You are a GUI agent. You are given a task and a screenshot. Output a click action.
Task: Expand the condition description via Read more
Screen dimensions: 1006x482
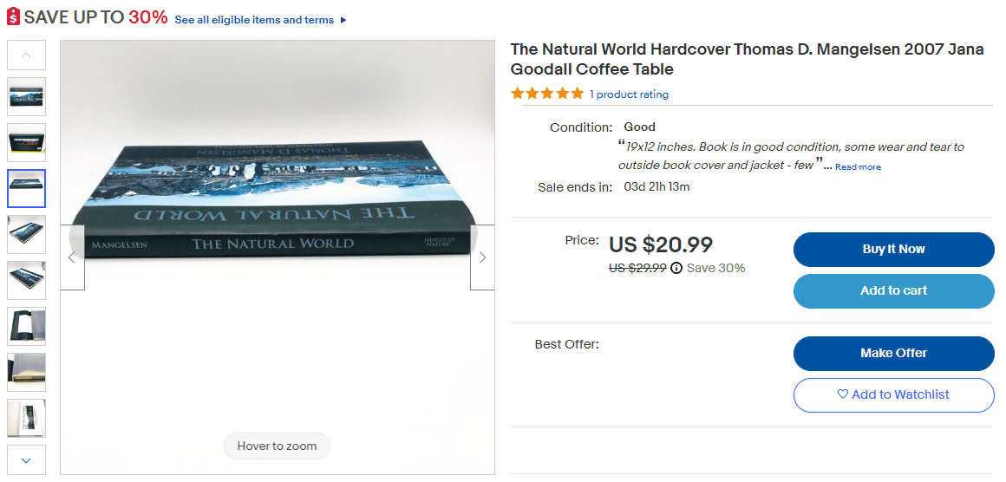858,166
